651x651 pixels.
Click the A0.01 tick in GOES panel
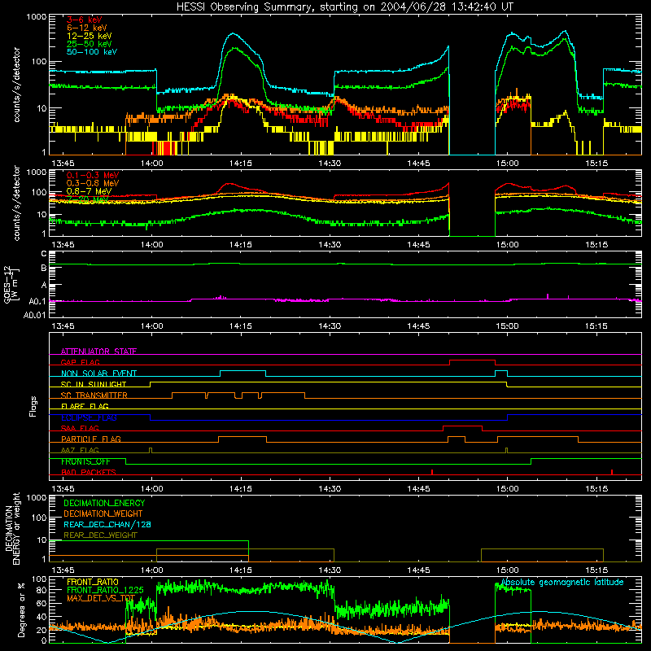pyautogui.click(x=35, y=315)
